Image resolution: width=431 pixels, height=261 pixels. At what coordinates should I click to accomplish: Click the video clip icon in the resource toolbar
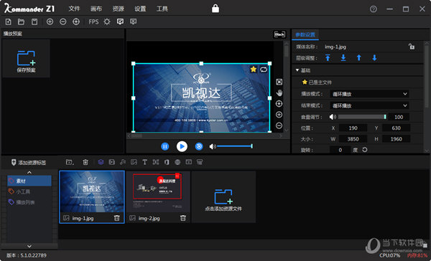(x=112, y=162)
